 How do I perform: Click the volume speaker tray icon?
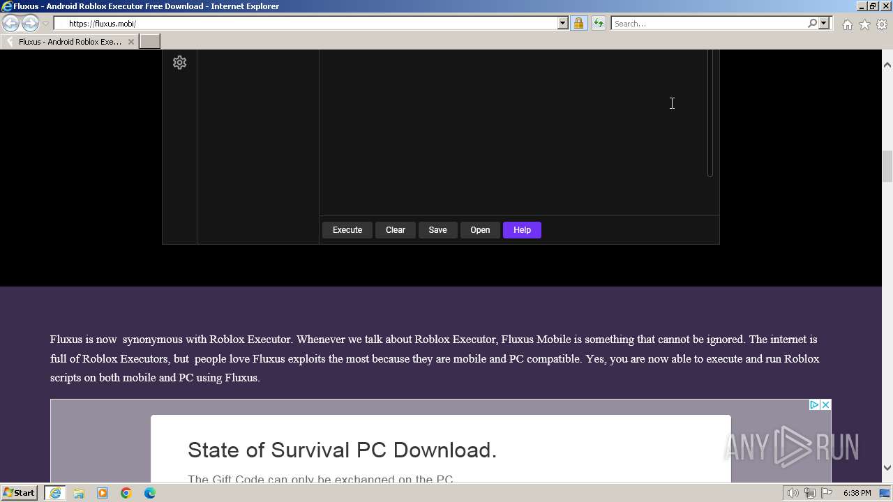point(793,493)
